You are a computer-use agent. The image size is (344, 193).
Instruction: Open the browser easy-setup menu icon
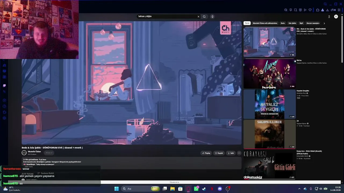(339, 10)
